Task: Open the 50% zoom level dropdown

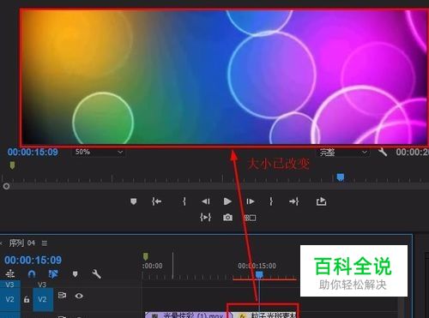Action: pyautogui.click(x=98, y=152)
